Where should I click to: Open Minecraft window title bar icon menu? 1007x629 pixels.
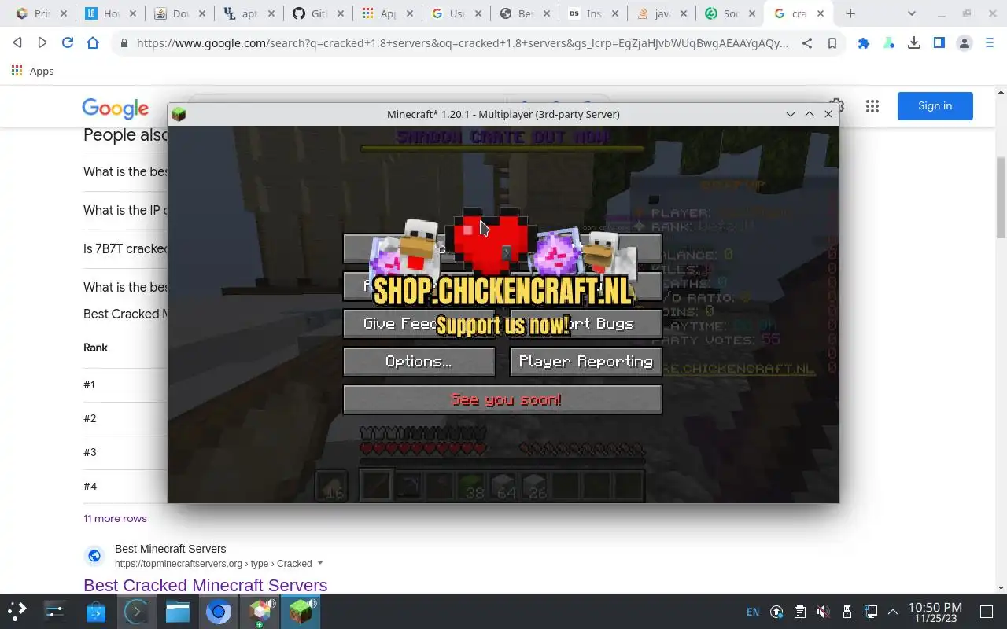[179, 114]
